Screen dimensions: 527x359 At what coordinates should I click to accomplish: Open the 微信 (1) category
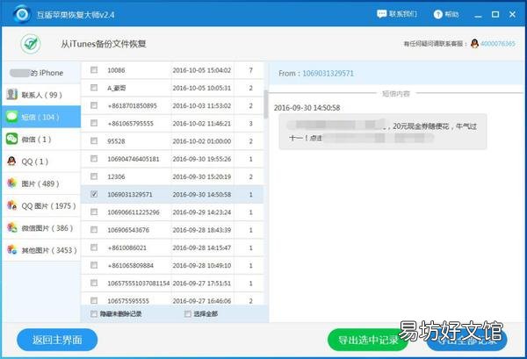(41, 139)
